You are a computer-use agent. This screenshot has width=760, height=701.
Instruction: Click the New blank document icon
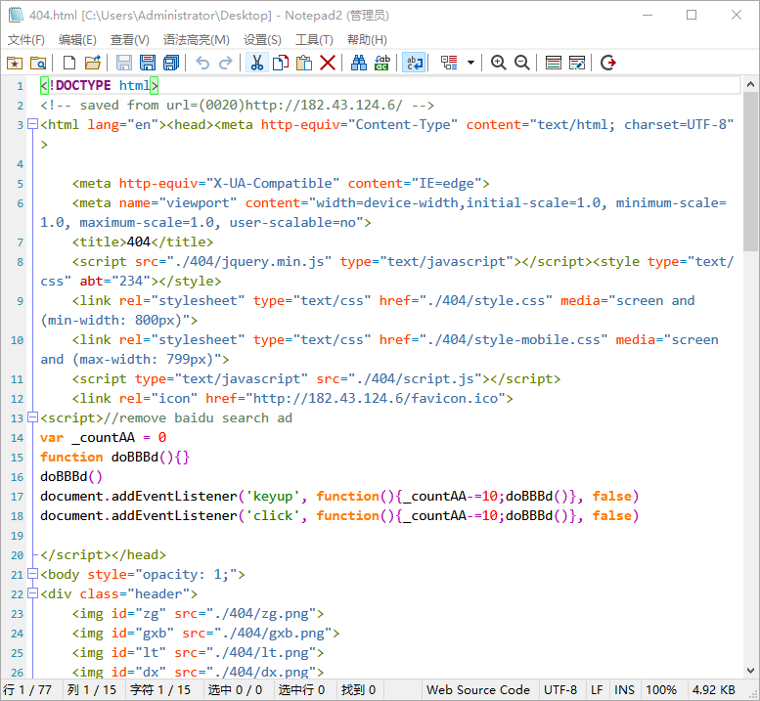69,63
